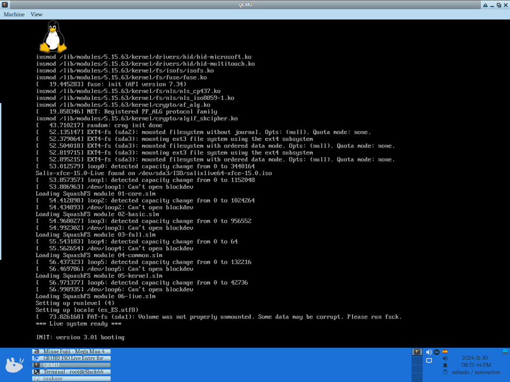Image resolution: width=510 pixels, height=382 pixels.
Task: Switch to the third workspace in pager
Action: 417,369
